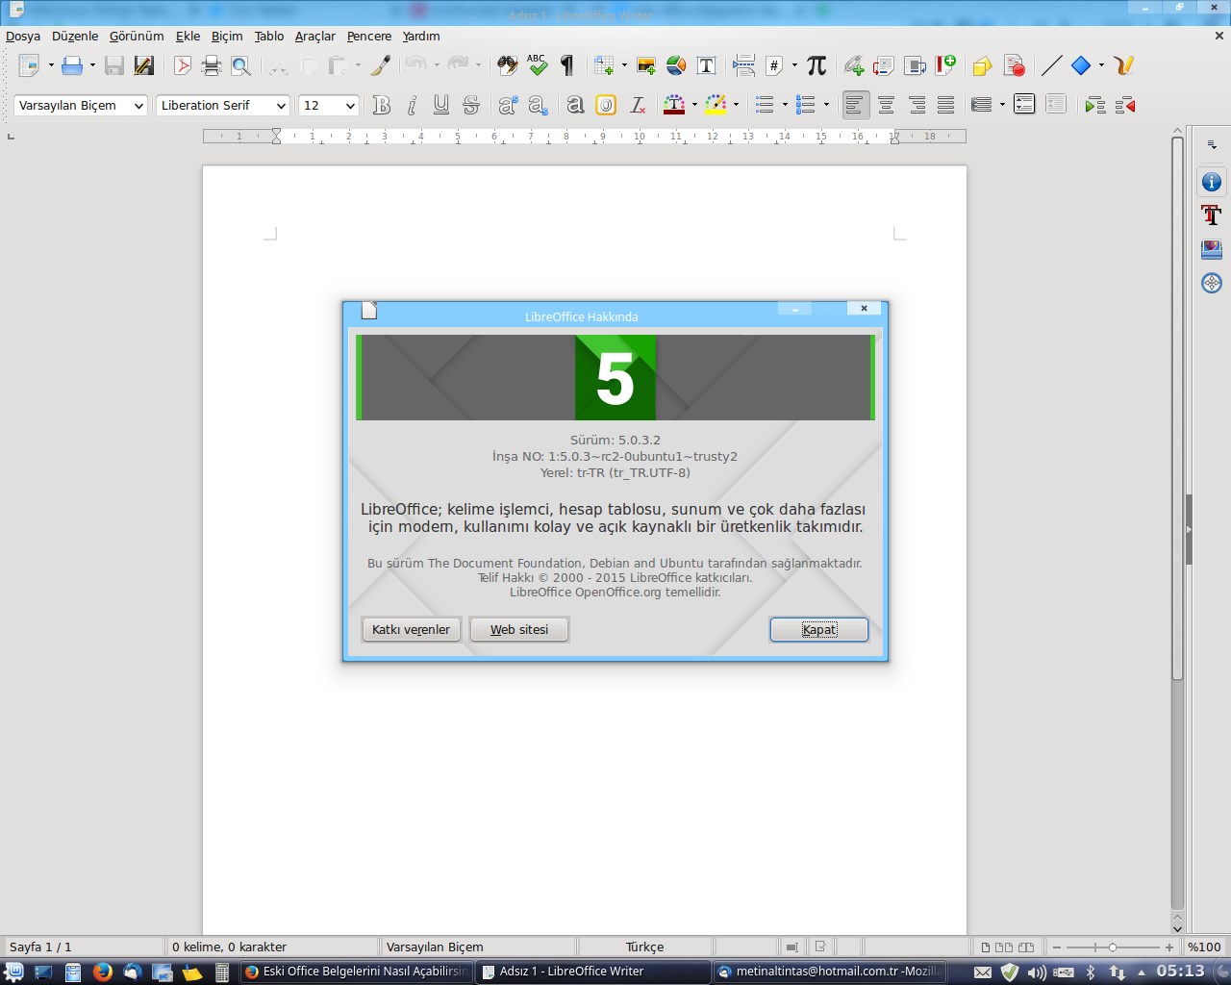Image resolution: width=1231 pixels, height=985 pixels.
Task: Expand the Varsayılan Biçem paragraph style dropdown
Action: (x=139, y=106)
